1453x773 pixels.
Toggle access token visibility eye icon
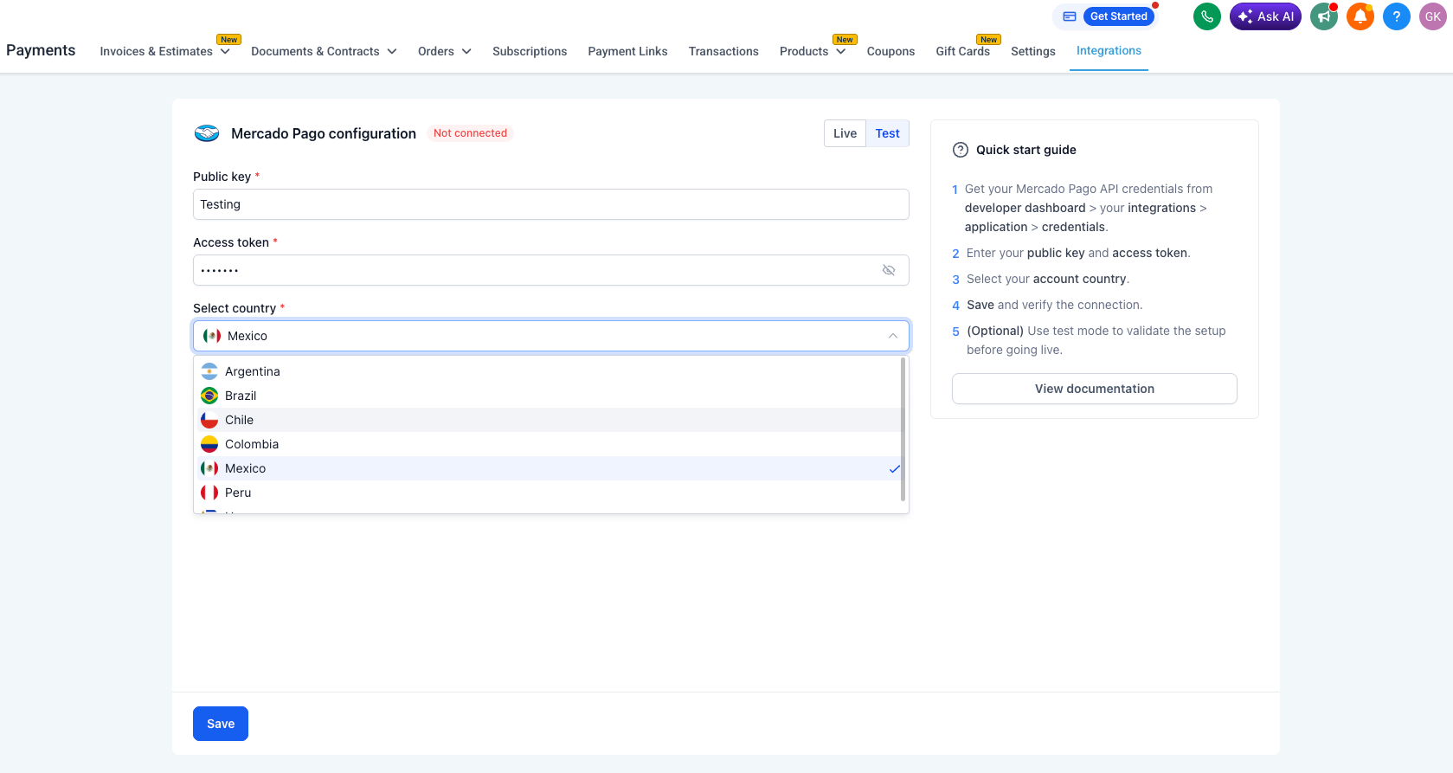point(889,270)
